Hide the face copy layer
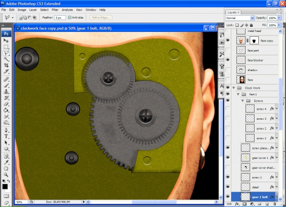286x207 pixels. [228, 40]
